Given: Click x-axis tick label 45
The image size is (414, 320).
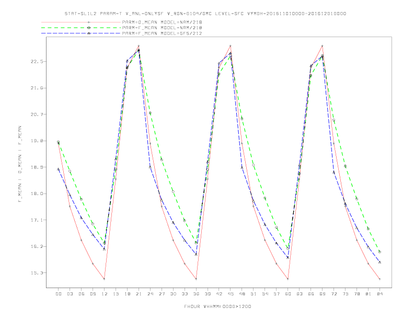Looking at the screenshot, I should [x=231, y=294].
